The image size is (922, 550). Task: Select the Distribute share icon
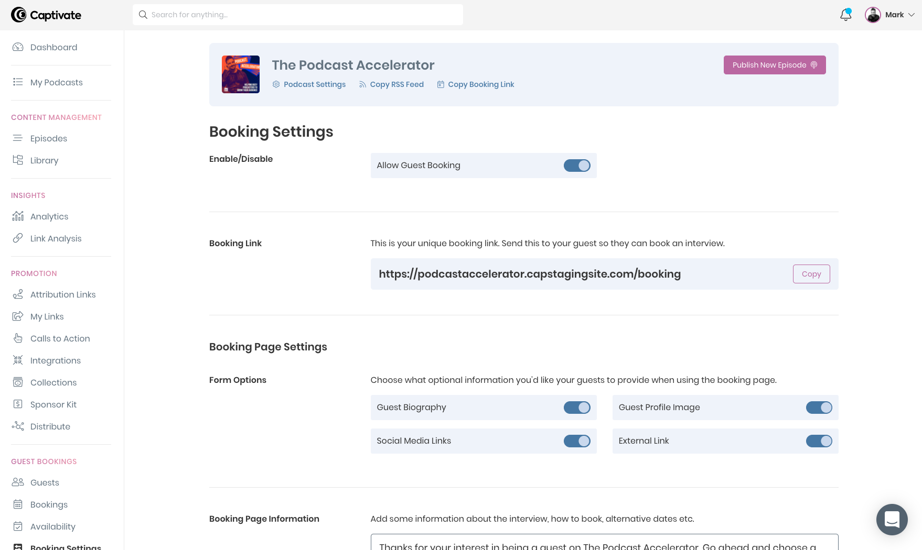coord(17,426)
